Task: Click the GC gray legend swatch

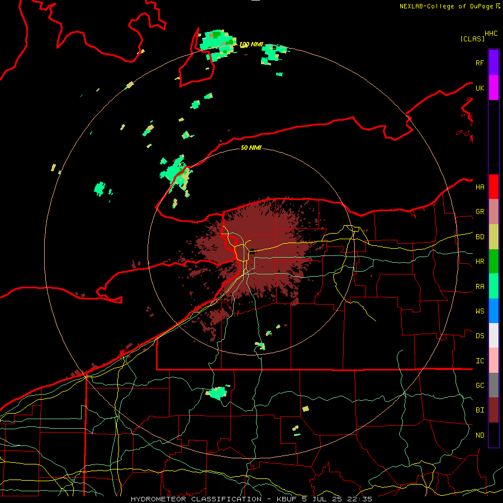Action: pyautogui.click(x=493, y=385)
